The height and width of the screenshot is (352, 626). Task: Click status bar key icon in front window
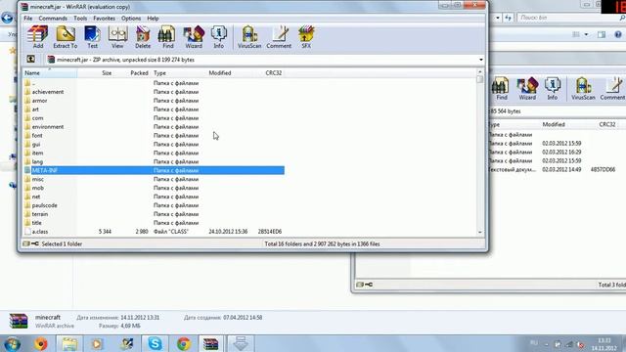(35, 243)
